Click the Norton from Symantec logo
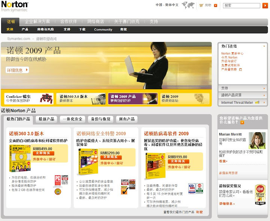This screenshot has height=221, width=270. pos(15,6)
